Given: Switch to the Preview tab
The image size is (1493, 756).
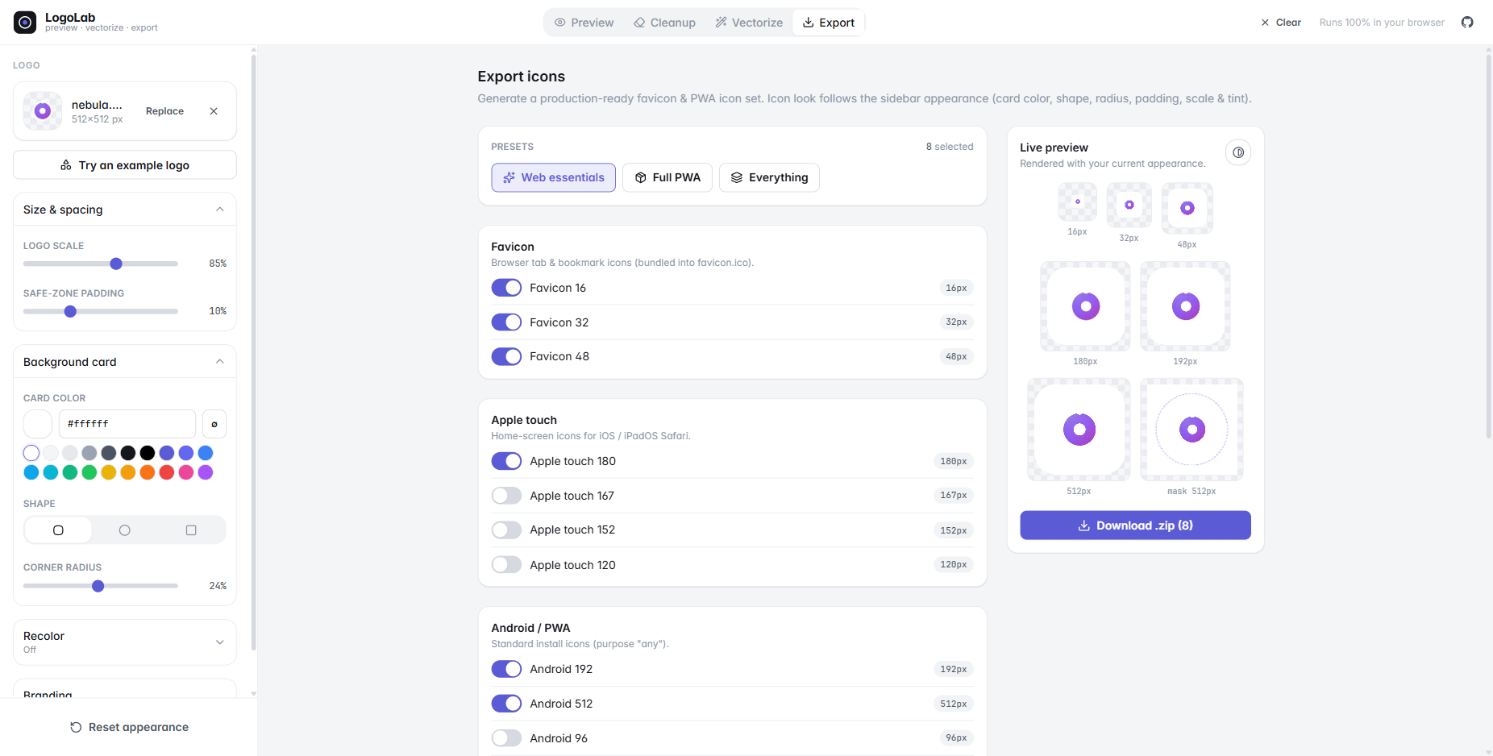Looking at the screenshot, I should 584,23.
